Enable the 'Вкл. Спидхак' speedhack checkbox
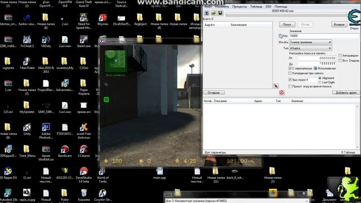 coord(340,60)
